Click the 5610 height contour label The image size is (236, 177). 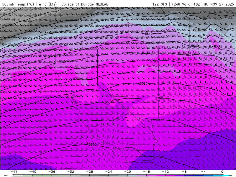click(x=149, y=34)
